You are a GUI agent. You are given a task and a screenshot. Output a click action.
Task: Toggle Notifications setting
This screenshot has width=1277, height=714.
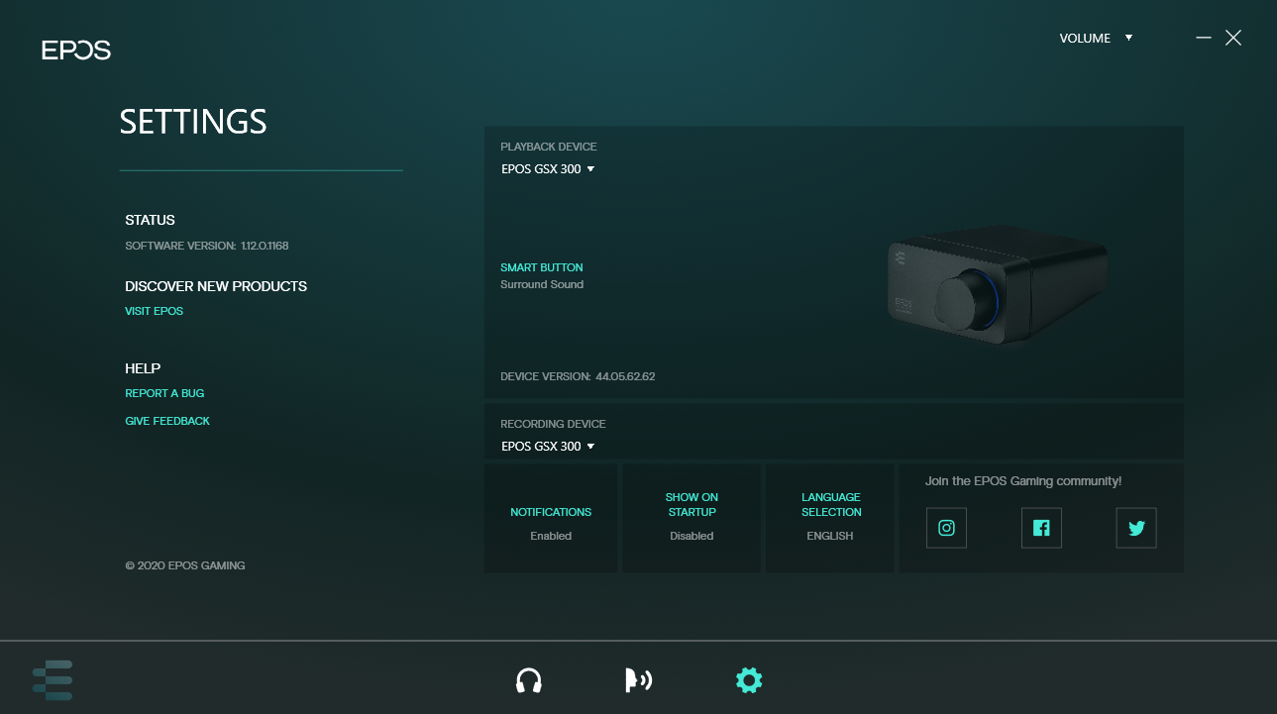pyautogui.click(x=551, y=518)
